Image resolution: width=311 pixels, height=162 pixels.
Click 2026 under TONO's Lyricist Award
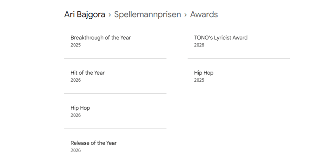[x=199, y=45]
